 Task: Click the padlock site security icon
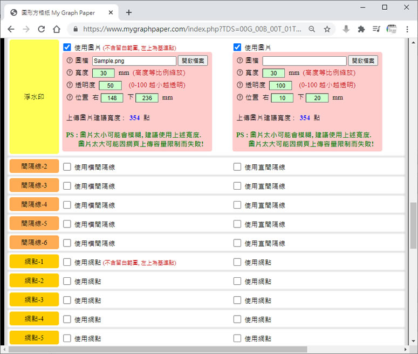click(76, 29)
